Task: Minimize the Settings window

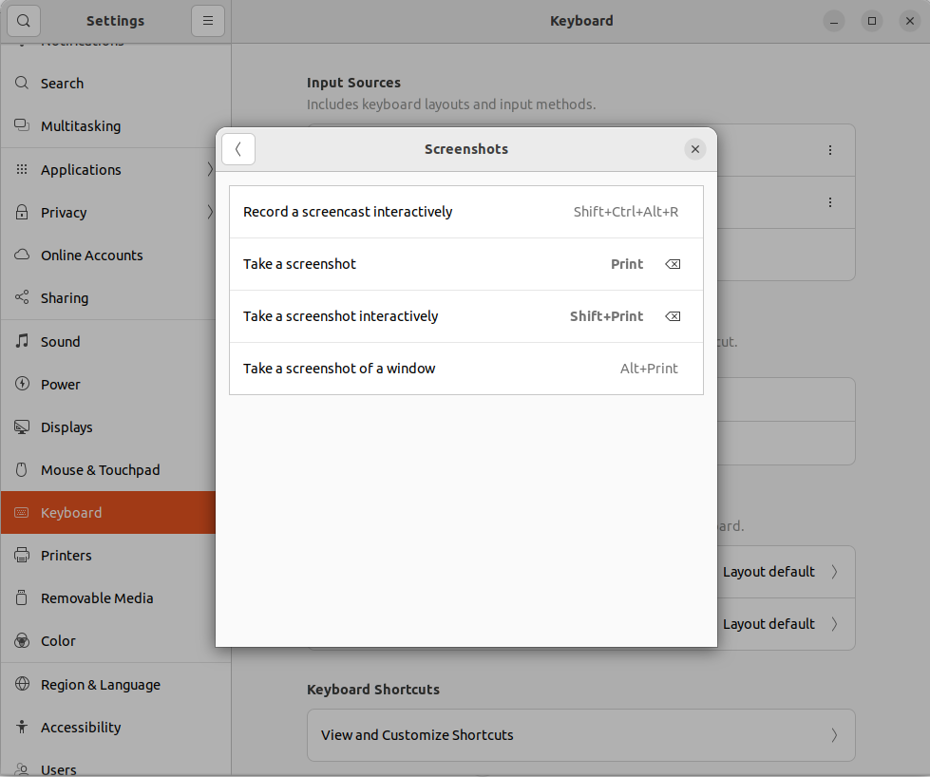Action: point(834,21)
